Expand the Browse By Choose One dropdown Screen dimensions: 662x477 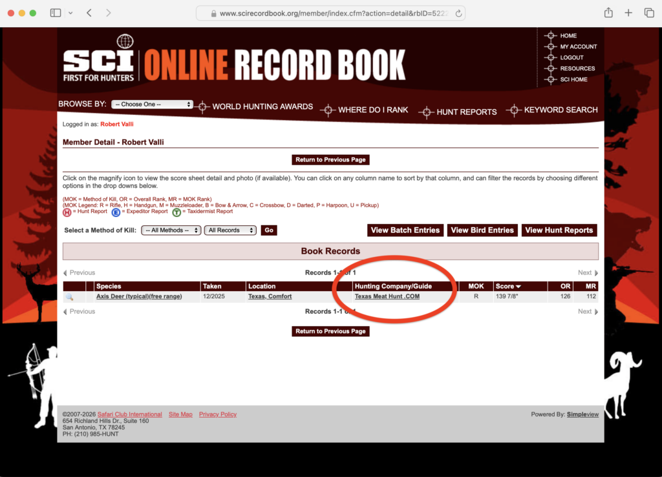153,104
